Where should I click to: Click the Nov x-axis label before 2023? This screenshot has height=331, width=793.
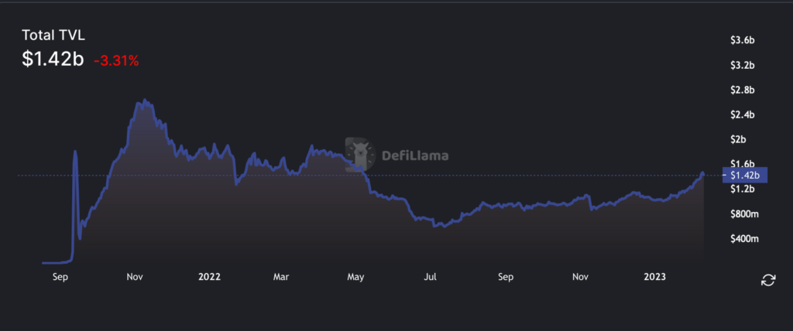coord(580,277)
